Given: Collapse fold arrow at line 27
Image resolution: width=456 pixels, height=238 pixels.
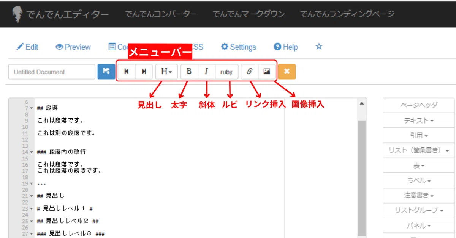Looking at the screenshot, I should point(32,233).
